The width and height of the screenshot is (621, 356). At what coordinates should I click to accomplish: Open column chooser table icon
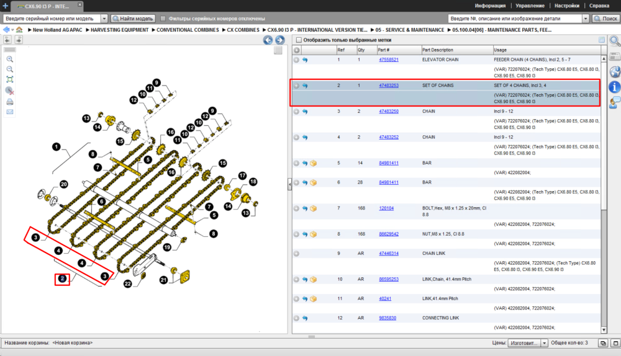pyautogui.click(x=602, y=40)
